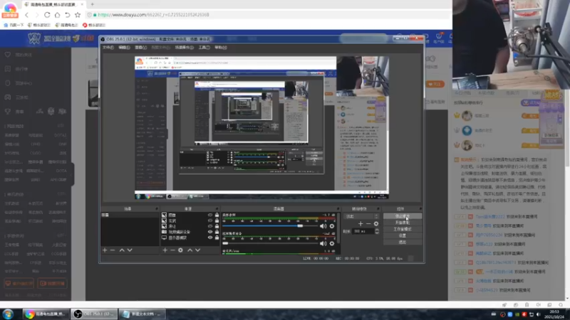Click the 开始录制 start recording button

[x=403, y=223]
